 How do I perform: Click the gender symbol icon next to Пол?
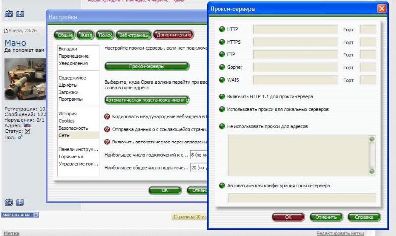click(x=20, y=137)
